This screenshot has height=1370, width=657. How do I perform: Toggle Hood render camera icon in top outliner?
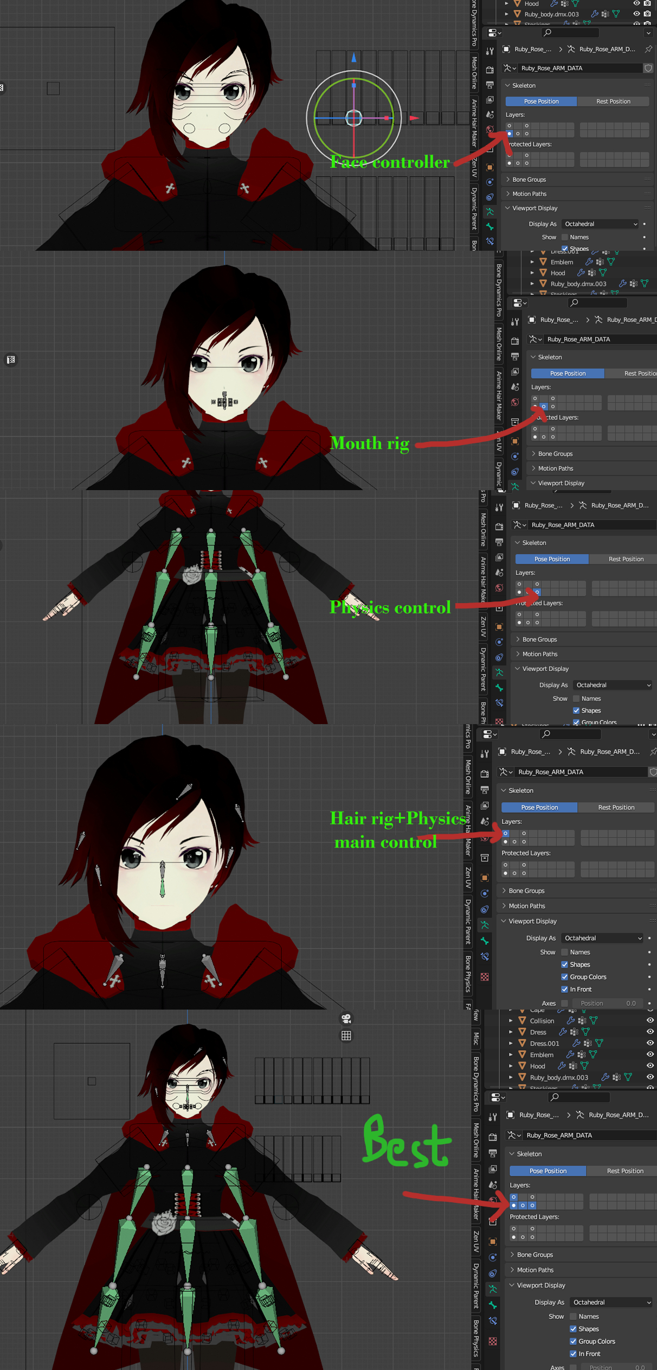(x=647, y=4)
